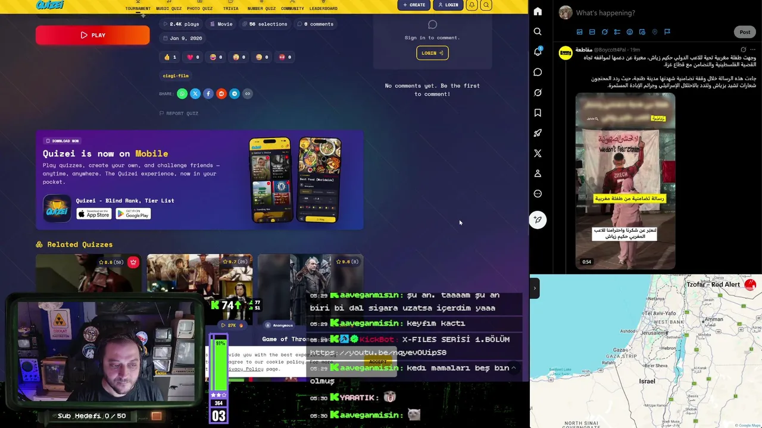React with the shocked emoji
762x428 pixels.
[239, 57]
